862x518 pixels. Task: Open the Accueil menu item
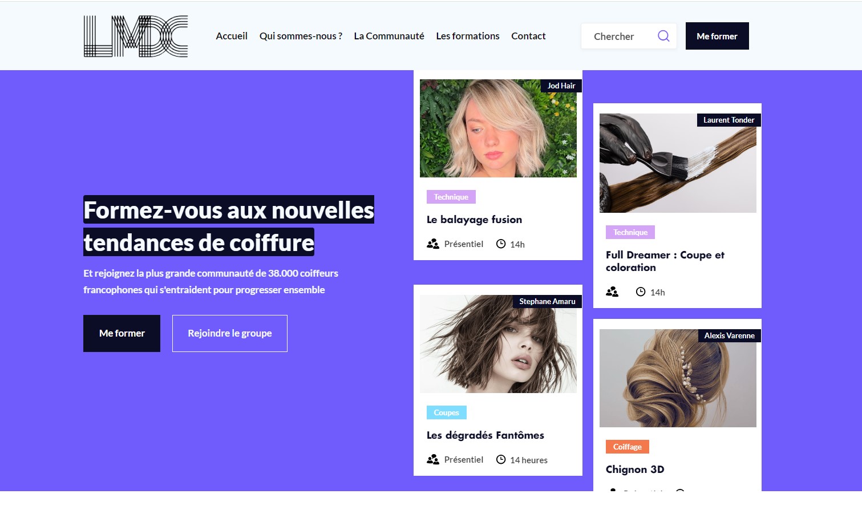coord(232,36)
